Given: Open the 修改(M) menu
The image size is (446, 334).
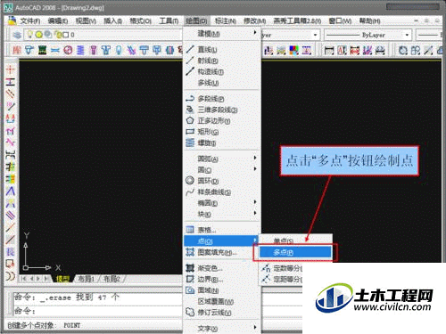Looking at the screenshot, I should click(254, 21).
